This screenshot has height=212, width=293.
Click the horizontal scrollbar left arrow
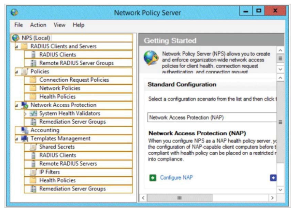click(143, 198)
